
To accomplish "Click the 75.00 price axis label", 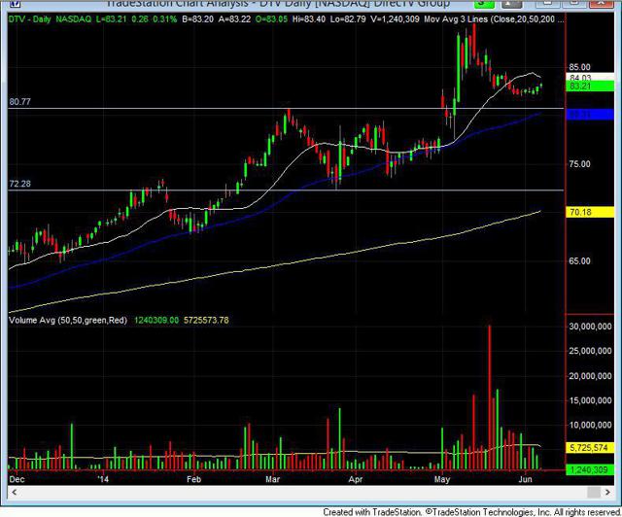I will coord(579,164).
